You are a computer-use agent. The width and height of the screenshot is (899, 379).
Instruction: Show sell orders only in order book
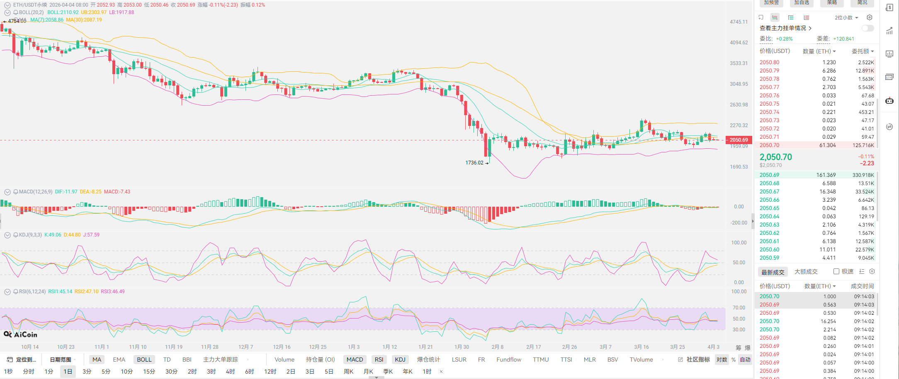tap(806, 17)
